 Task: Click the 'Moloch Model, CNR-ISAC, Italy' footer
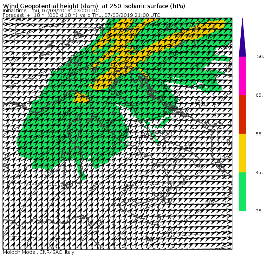39,252
